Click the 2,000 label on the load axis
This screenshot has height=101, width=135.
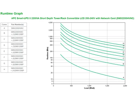(125, 86)
